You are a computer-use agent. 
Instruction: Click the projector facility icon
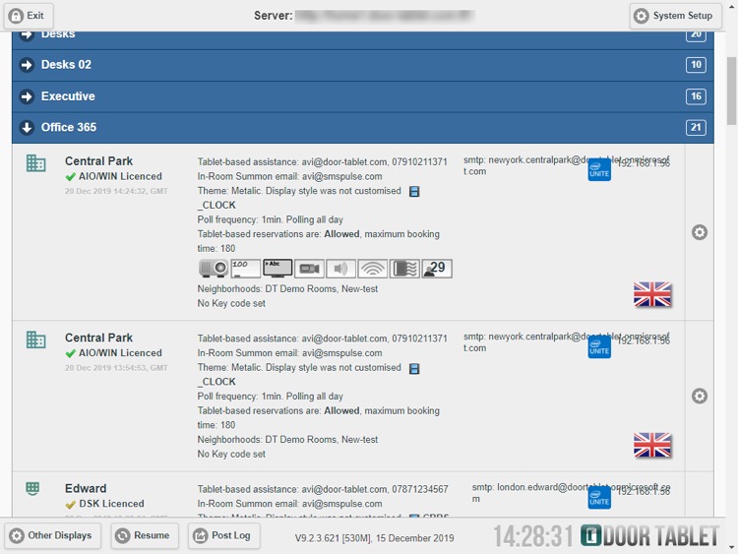(214, 269)
